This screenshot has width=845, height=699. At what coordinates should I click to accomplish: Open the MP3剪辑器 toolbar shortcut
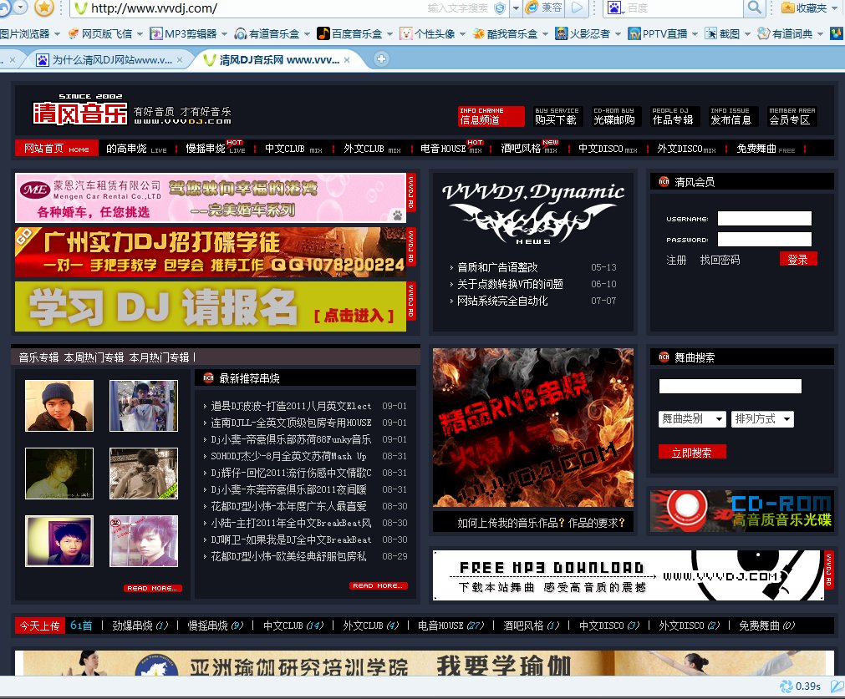(183, 34)
